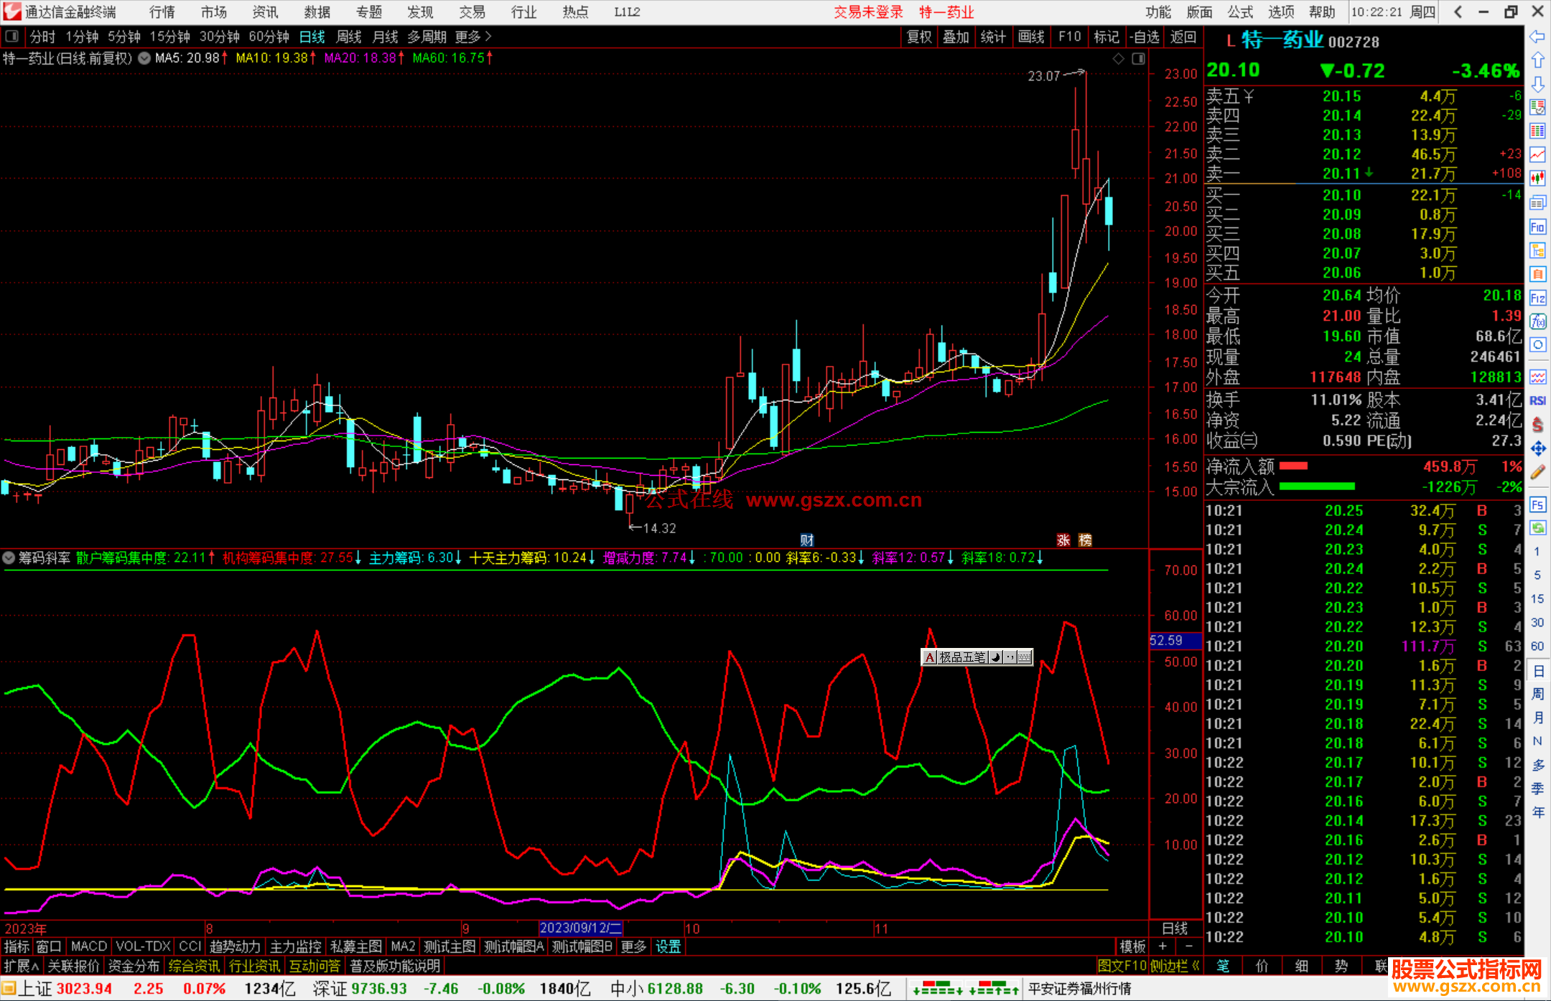Image resolution: width=1551 pixels, height=1001 pixels.
Task: Click the back arrow sidebar icon
Action: [x=1537, y=37]
